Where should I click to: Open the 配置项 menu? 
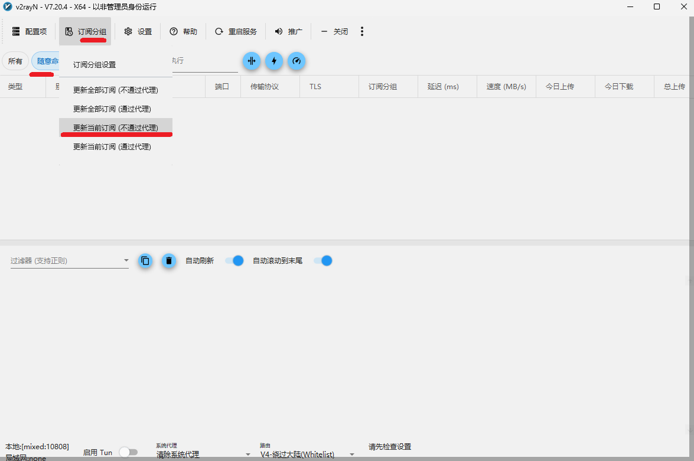[29, 31]
